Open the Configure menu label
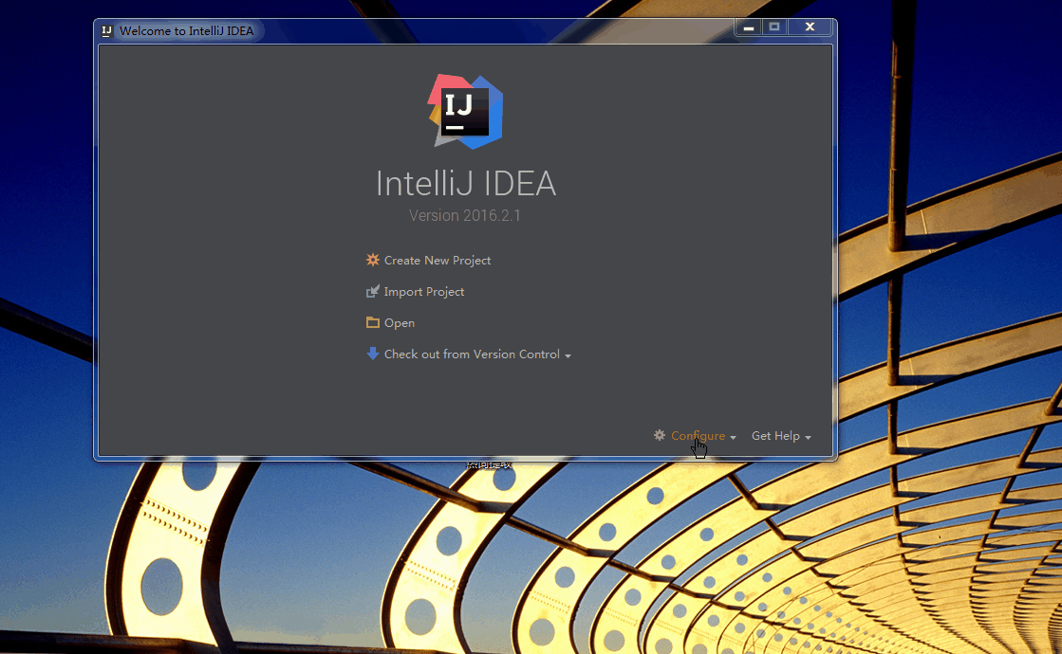 [698, 436]
